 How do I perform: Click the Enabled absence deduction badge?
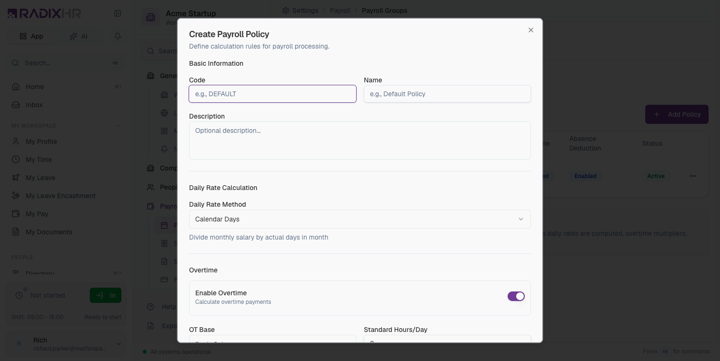point(585,176)
